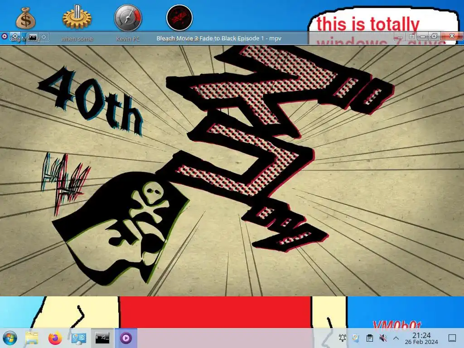The image size is (464, 348).
Task: Select the mpv task in the taskbar
Action: click(x=126, y=338)
